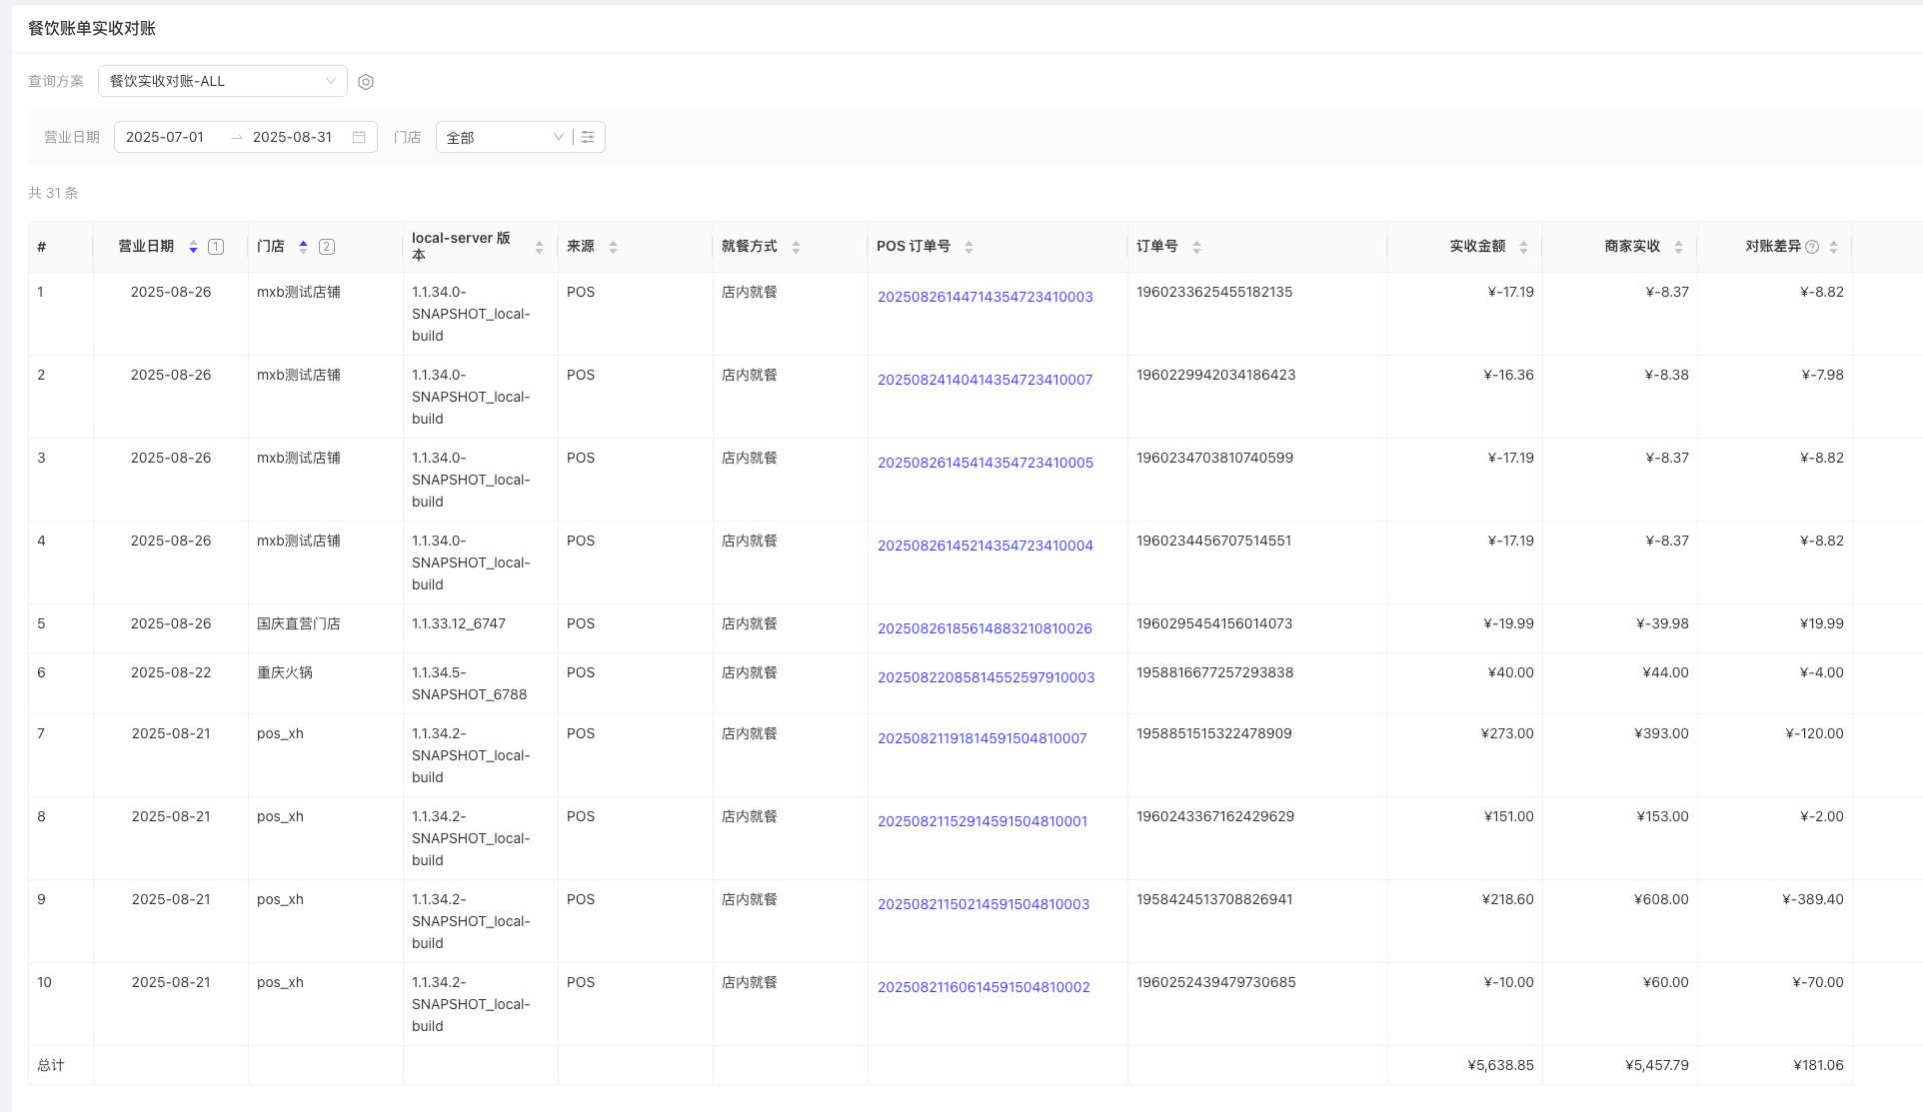Screen dimensions: 1923x1112
Task: Open query scheme settings gear icon
Action: click(x=366, y=82)
